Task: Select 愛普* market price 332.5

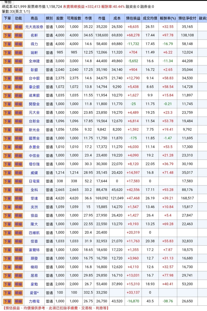Action: pyautogui.click(x=88, y=293)
